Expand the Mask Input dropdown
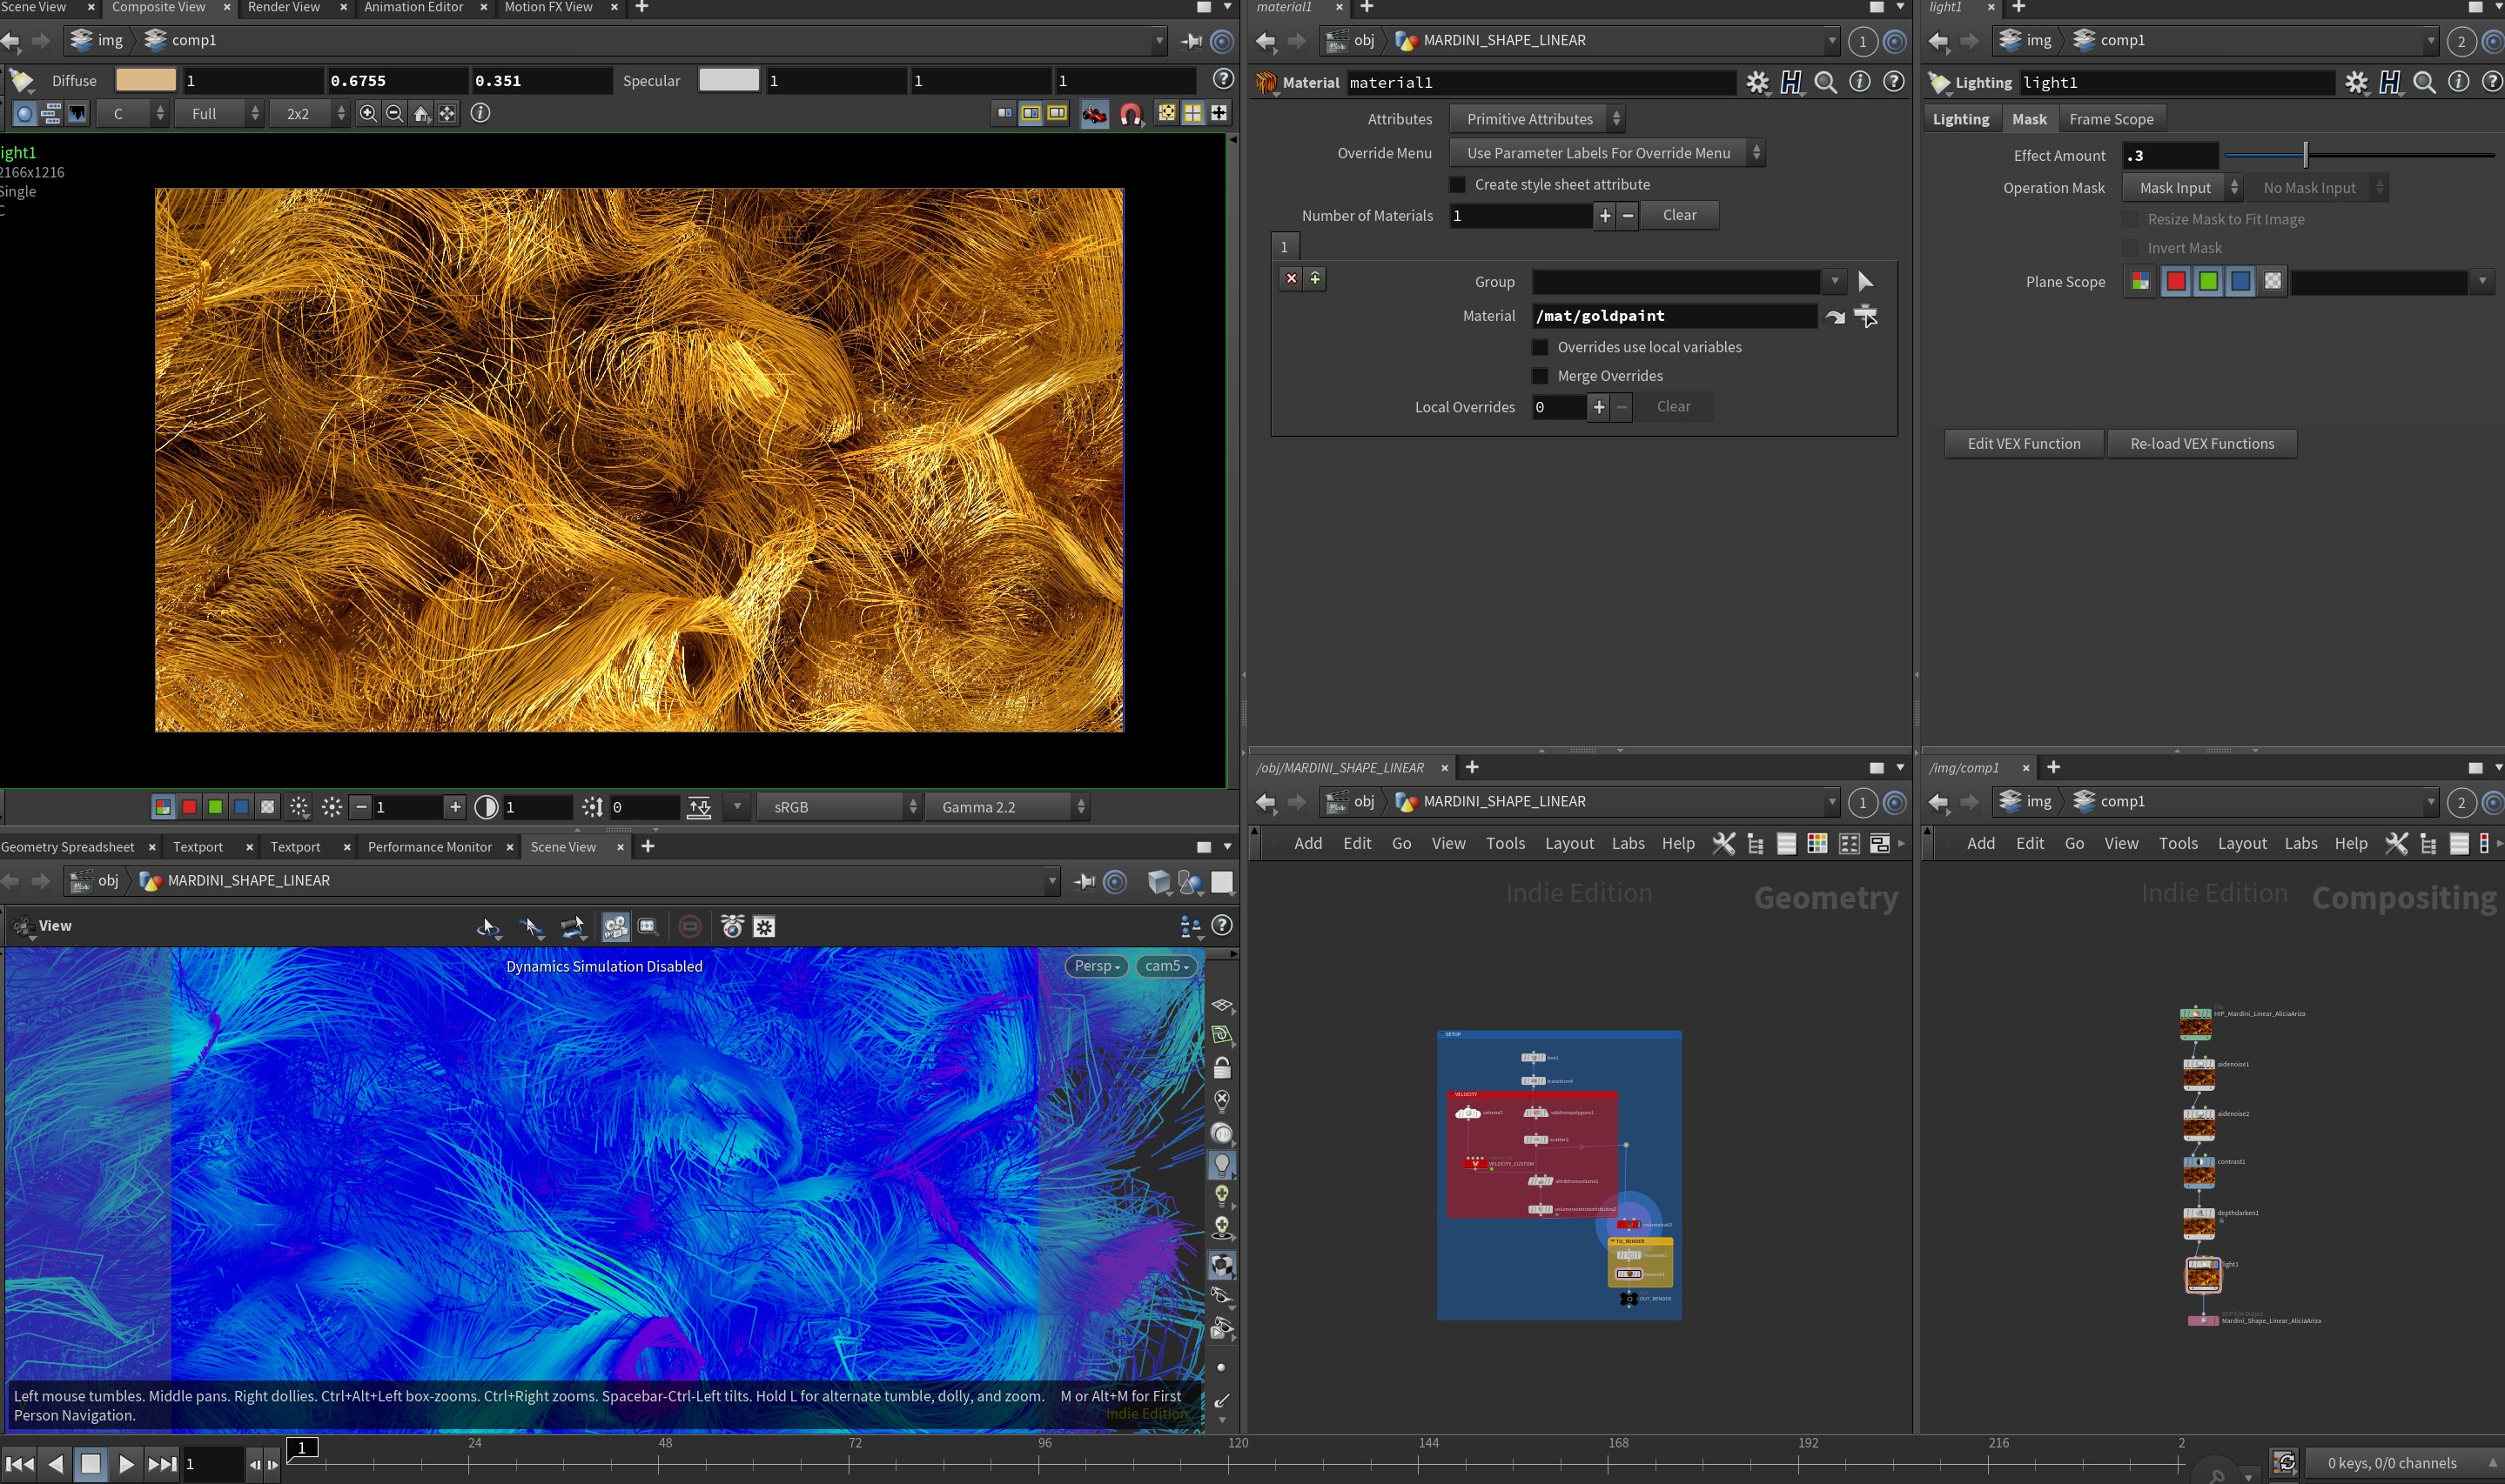Screen dimensions: 2505x1484 2182,188
